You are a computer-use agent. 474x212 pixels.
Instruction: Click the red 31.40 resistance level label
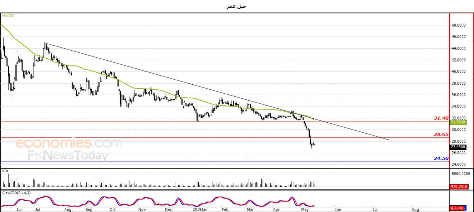click(x=441, y=118)
